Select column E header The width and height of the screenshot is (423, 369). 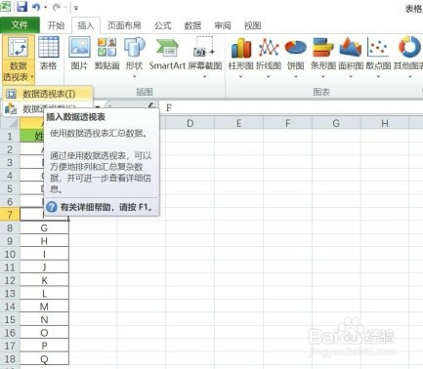pyautogui.click(x=238, y=123)
